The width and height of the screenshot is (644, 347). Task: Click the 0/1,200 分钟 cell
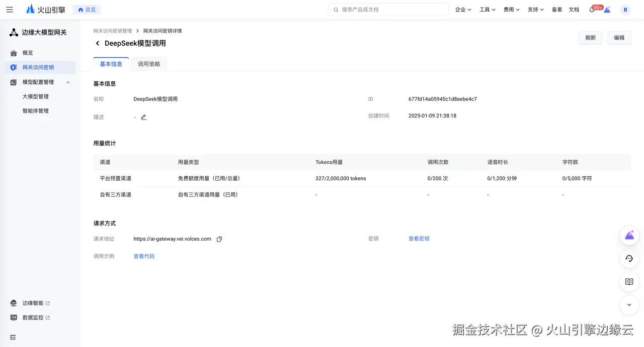502,178
